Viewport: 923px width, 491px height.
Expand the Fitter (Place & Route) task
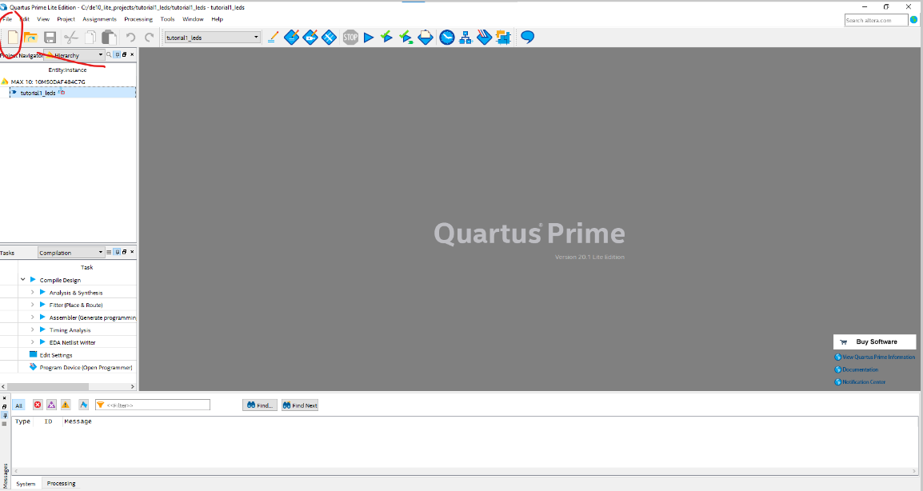pos(32,305)
